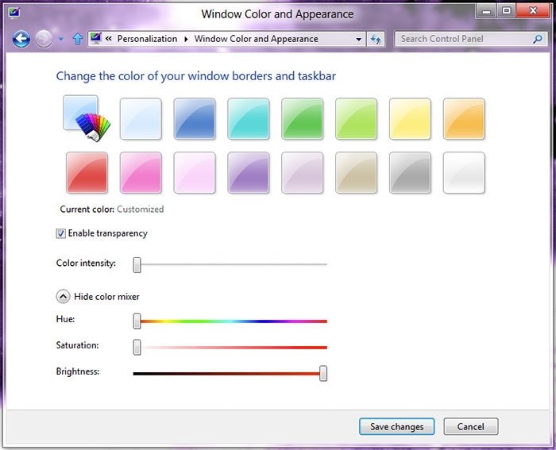Pick the teal cyan swatch
556x450 pixels.
(249, 119)
